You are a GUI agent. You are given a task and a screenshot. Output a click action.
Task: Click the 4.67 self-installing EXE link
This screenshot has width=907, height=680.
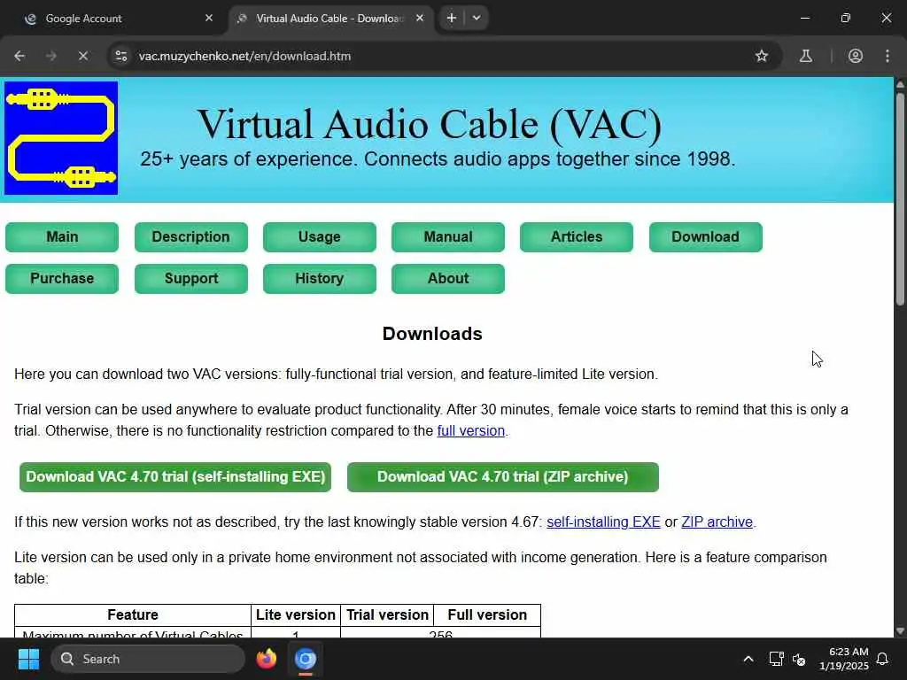pyautogui.click(x=603, y=522)
